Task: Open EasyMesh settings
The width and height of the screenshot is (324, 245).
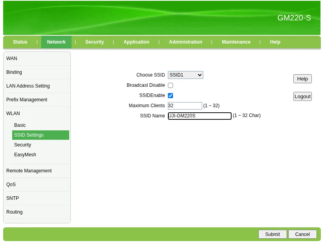Action: (25, 155)
